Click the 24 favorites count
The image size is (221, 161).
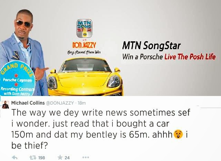(67, 158)
